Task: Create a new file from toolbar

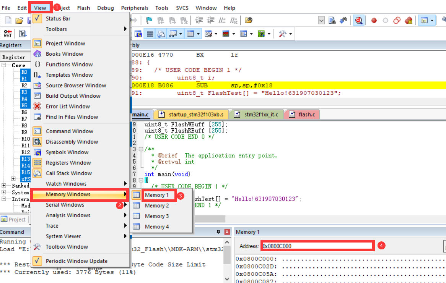Action: tap(8, 20)
